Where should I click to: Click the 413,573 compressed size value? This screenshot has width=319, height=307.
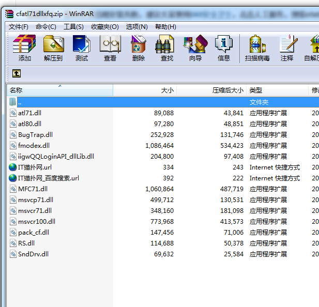pos(232,221)
